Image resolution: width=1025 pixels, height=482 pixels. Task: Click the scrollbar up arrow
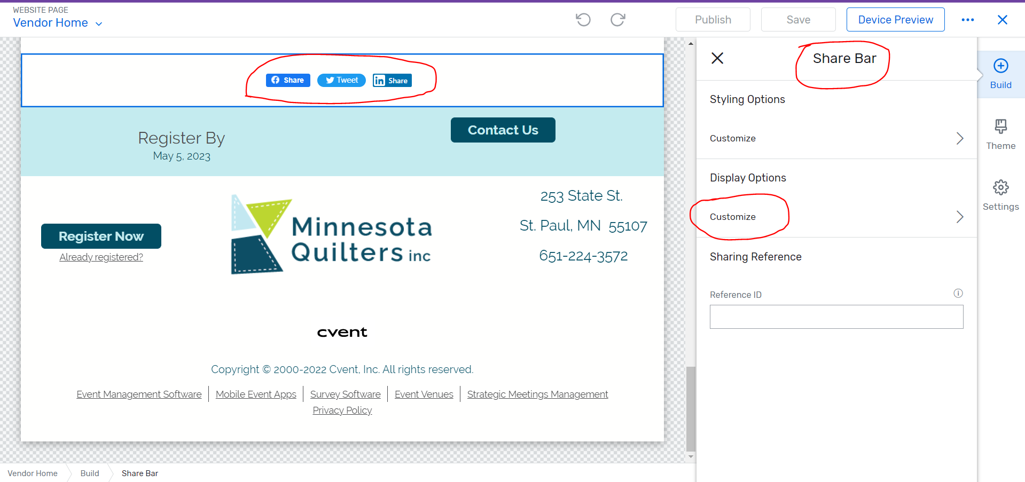click(691, 43)
